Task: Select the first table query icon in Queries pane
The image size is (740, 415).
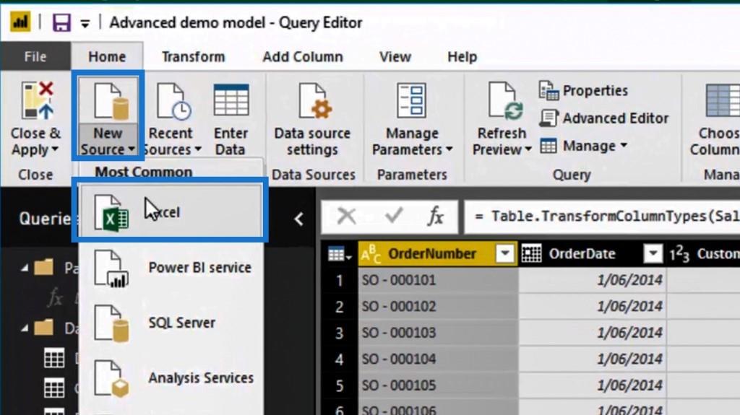Action: click(54, 359)
